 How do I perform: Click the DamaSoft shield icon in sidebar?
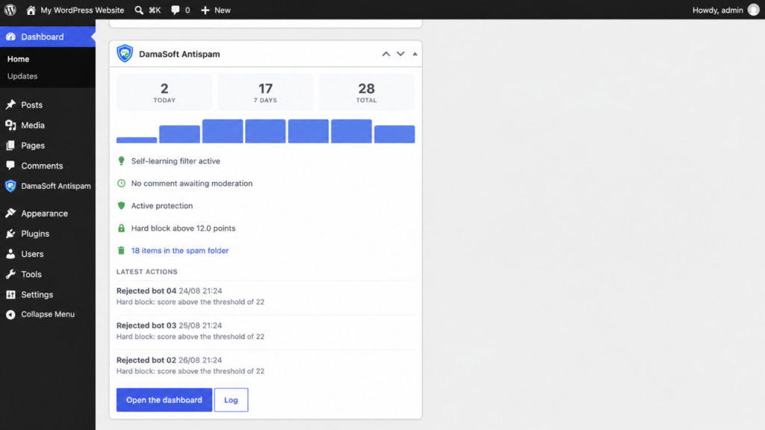(10, 186)
